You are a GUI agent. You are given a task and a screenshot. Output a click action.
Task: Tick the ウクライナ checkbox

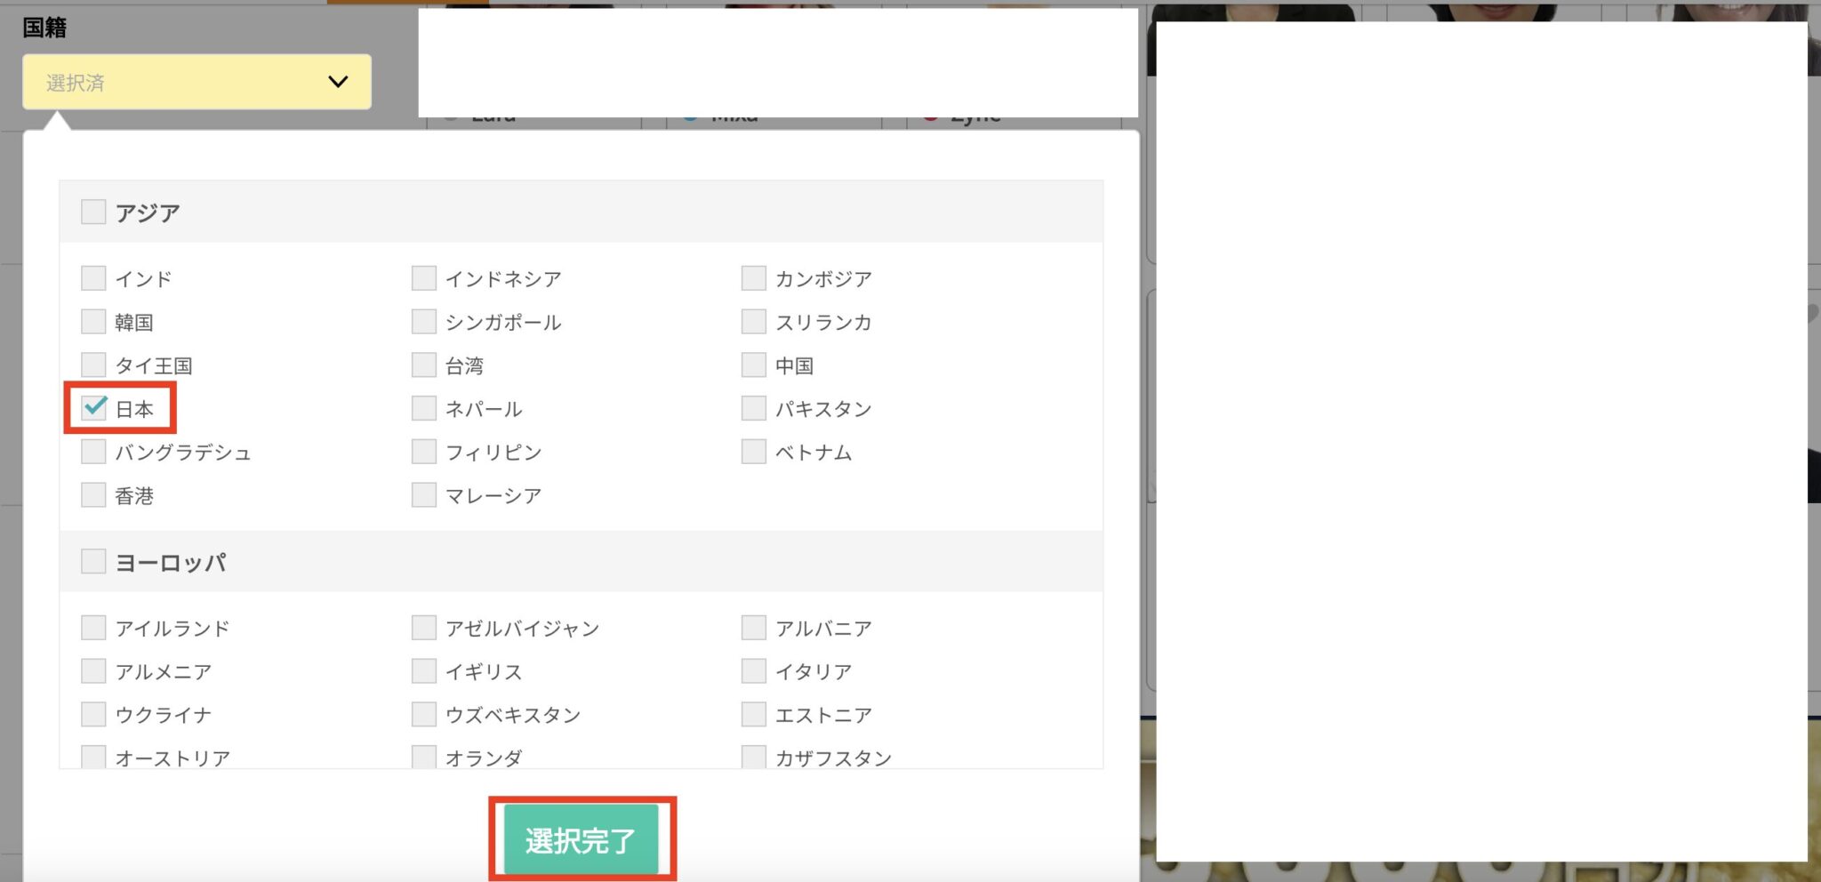[x=93, y=715]
